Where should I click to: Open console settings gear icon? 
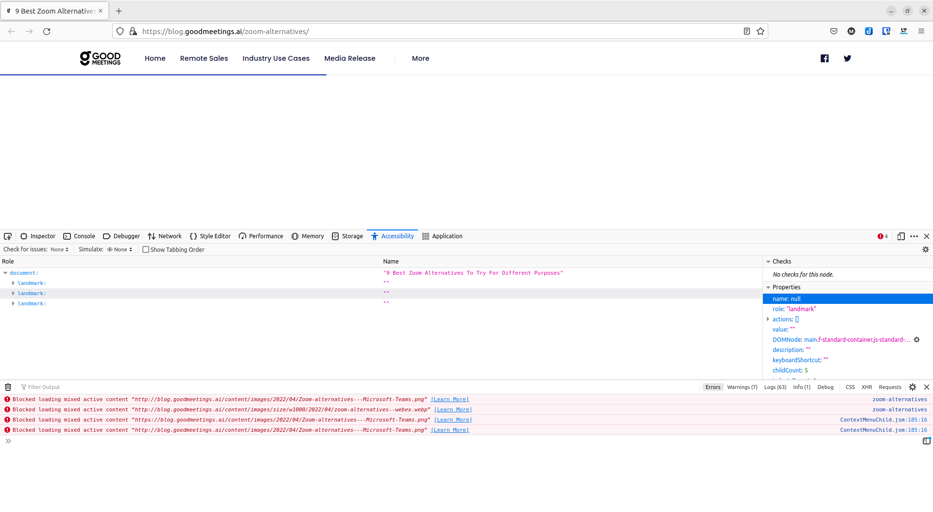(x=913, y=388)
